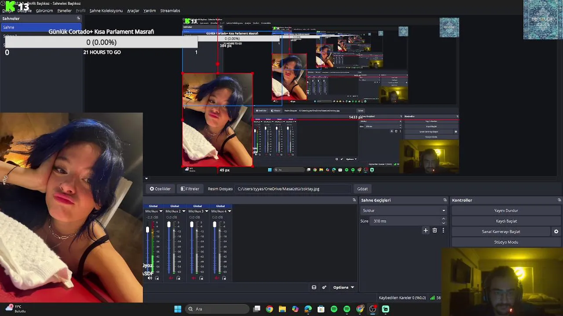Image resolution: width=563 pixels, height=316 pixels.
Task: Unmute the Mic/Aux 4 channel
Action: pos(217,278)
